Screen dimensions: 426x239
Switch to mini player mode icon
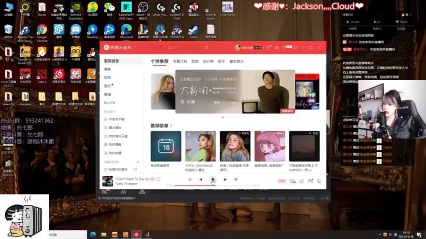(x=296, y=47)
